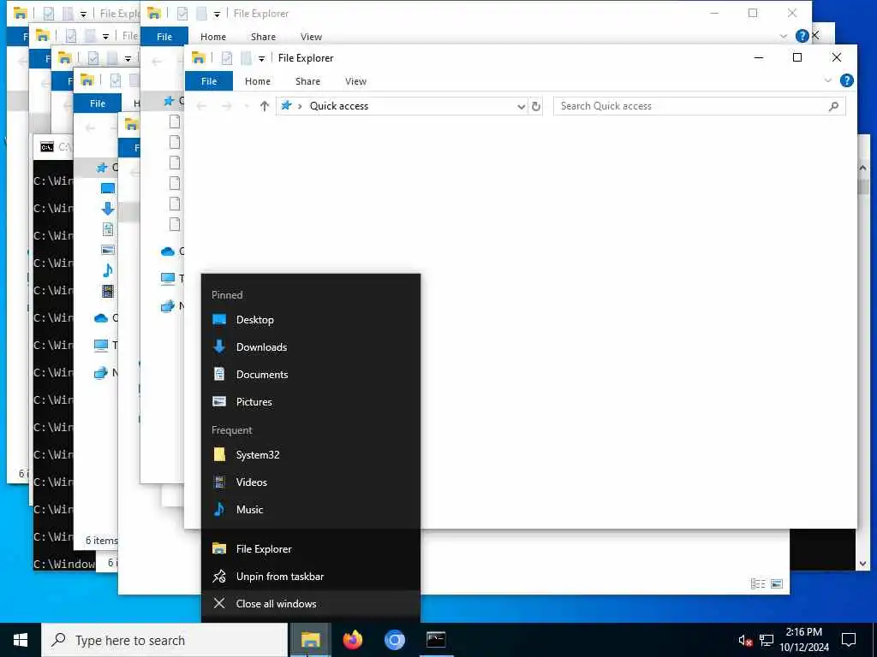Open File tab in the second File Explorer window
This screenshot has width=877, height=657.
[x=164, y=37]
